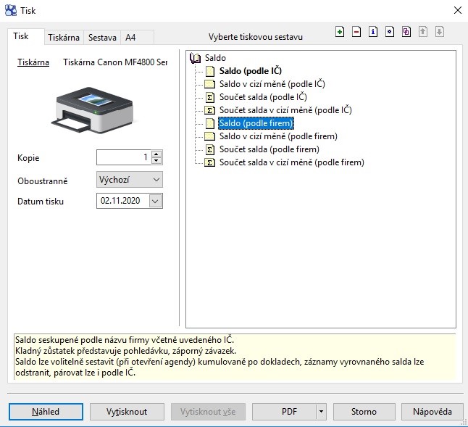Select Součet salda v cizí měně (podle IČ)
Screen dimensions: 468x427
[285, 110]
